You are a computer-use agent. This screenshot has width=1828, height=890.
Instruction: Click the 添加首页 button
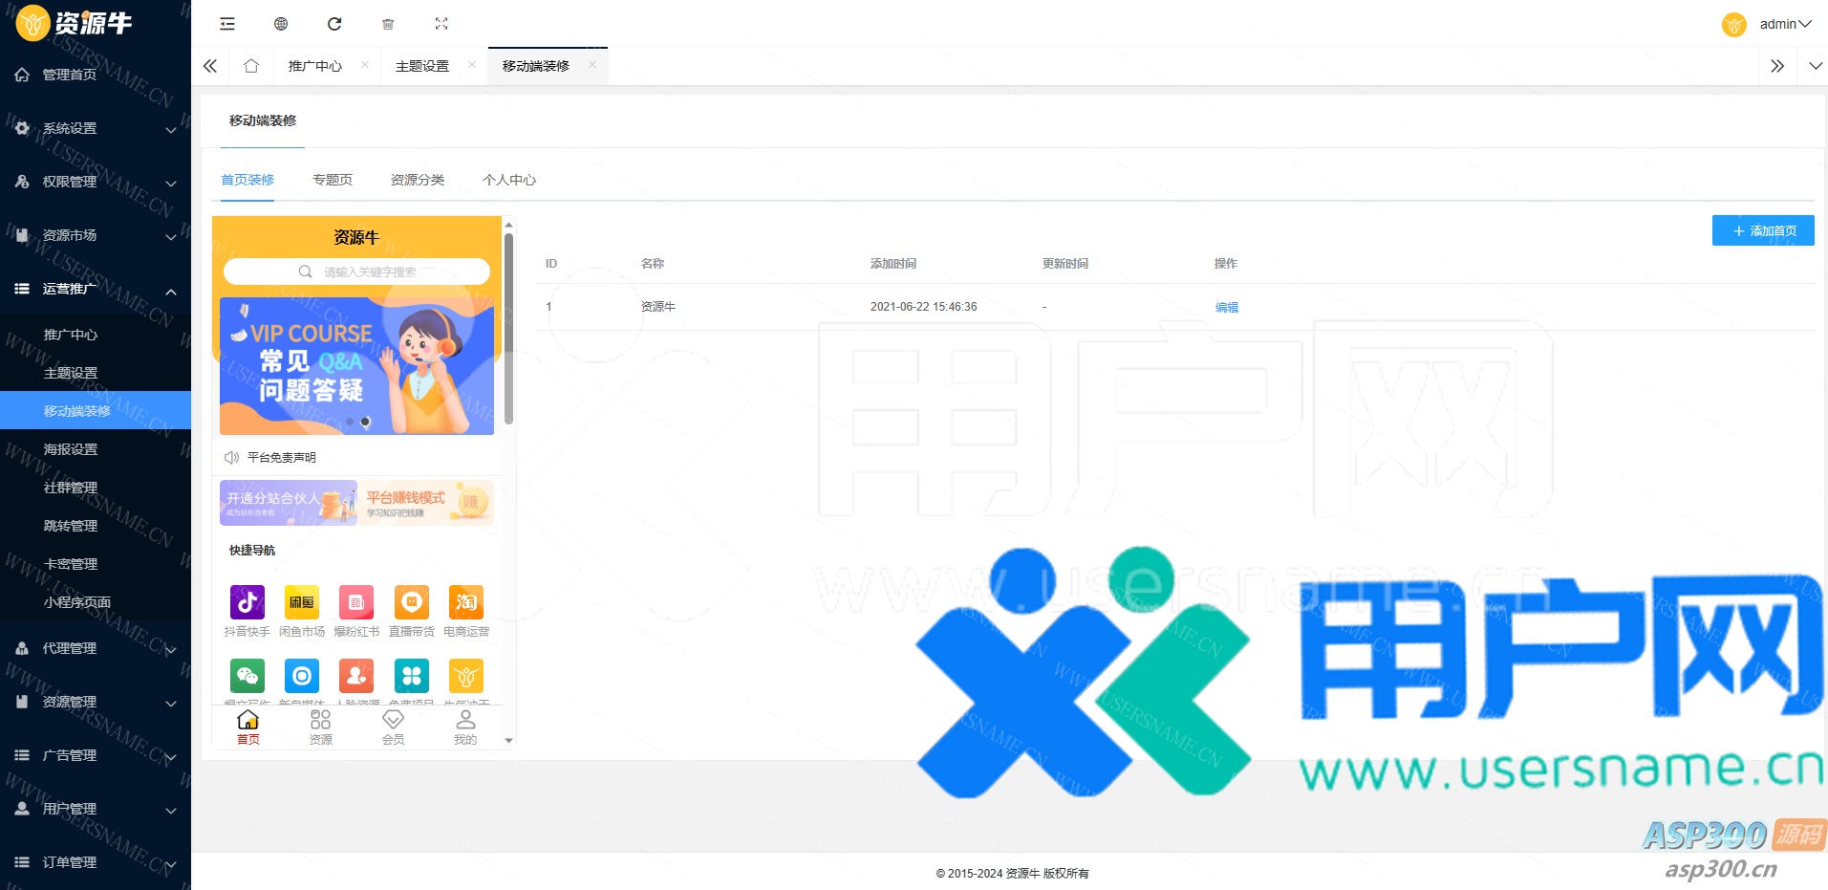(1762, 230)
